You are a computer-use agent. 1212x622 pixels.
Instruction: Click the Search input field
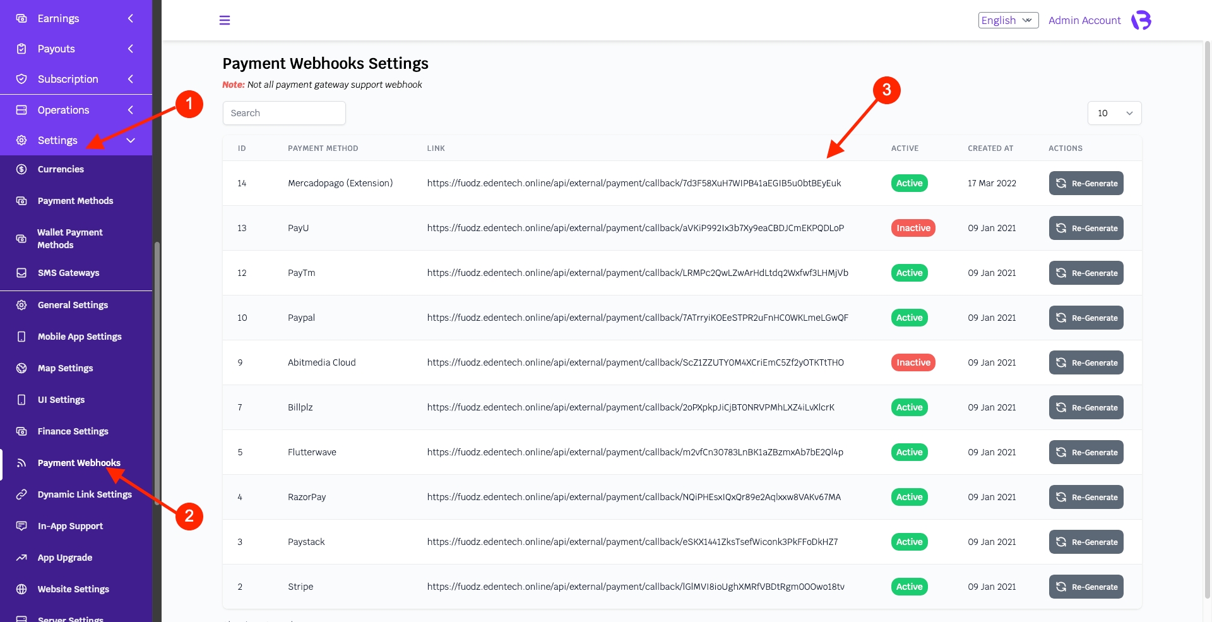[x=284, y=113]
